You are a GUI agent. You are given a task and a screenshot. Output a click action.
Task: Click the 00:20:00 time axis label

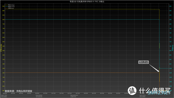(x=86, y=93)
